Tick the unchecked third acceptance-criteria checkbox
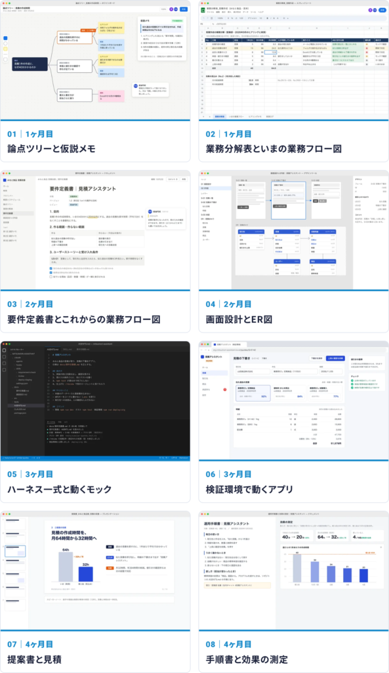The image size is (389, 673). coord(51,277)
